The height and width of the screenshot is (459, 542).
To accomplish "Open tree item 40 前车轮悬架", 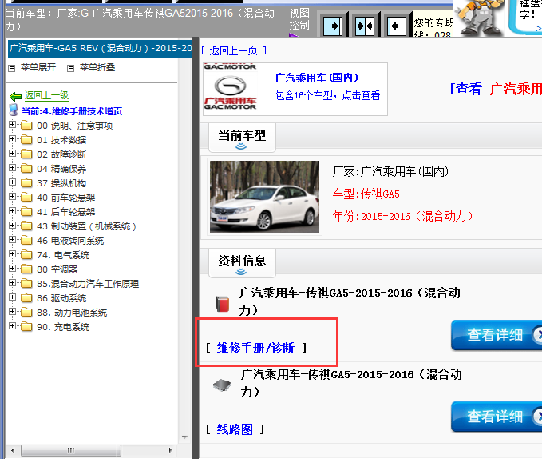I will point(65,198).
